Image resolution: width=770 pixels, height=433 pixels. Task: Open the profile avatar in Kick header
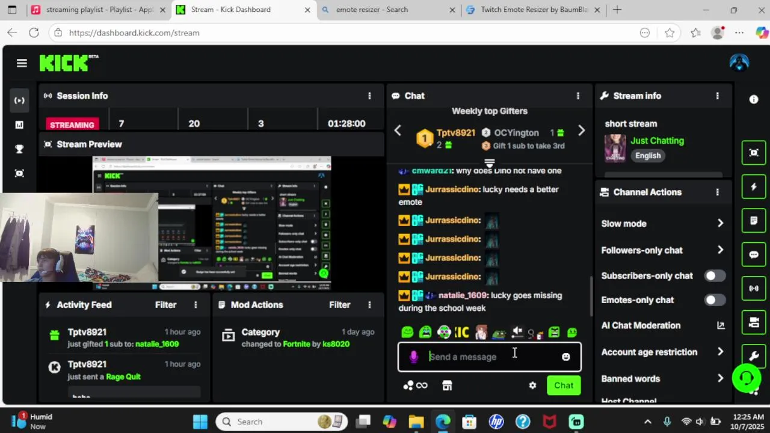click(x=739, y=63)
